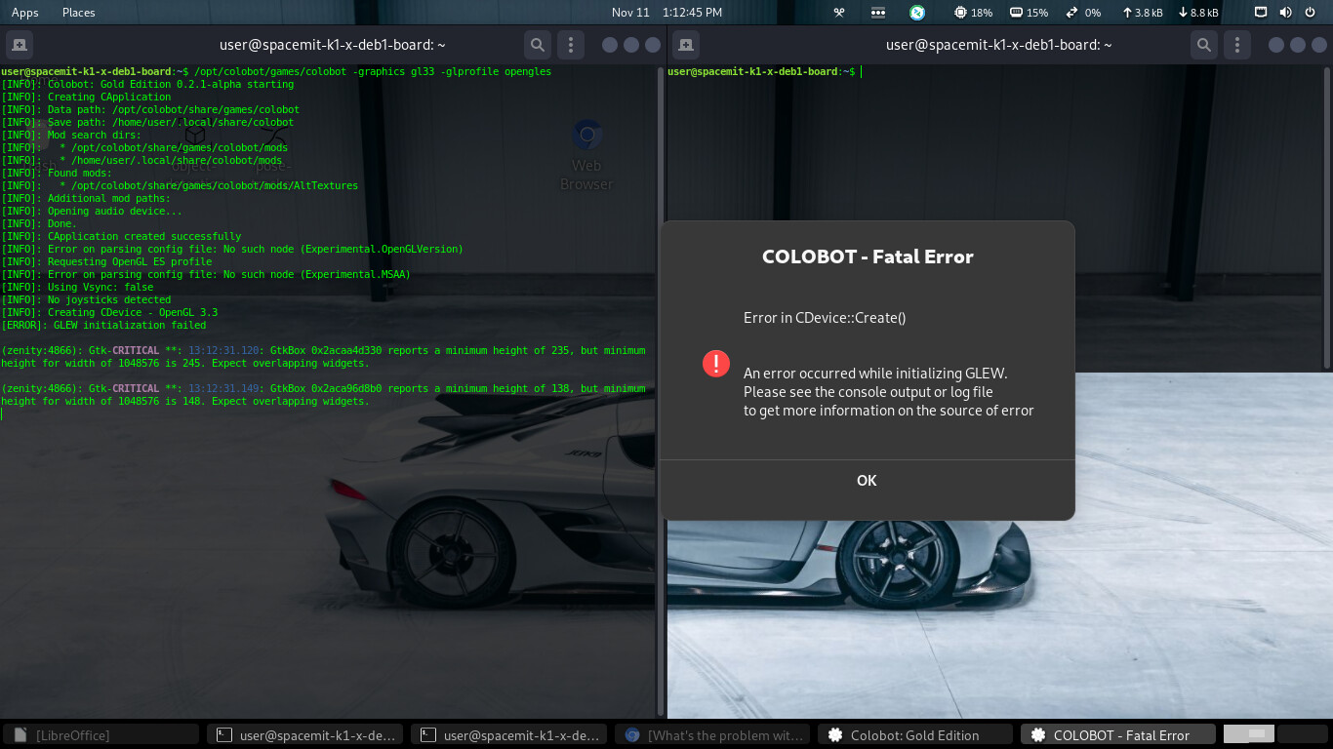Click the left terminal's vertical scrollbar
This screenshot has width=1333, height=749.
coord(661,390)
